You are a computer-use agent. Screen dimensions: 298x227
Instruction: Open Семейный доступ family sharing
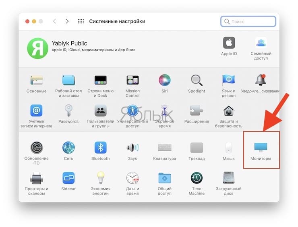coord(261,43)
